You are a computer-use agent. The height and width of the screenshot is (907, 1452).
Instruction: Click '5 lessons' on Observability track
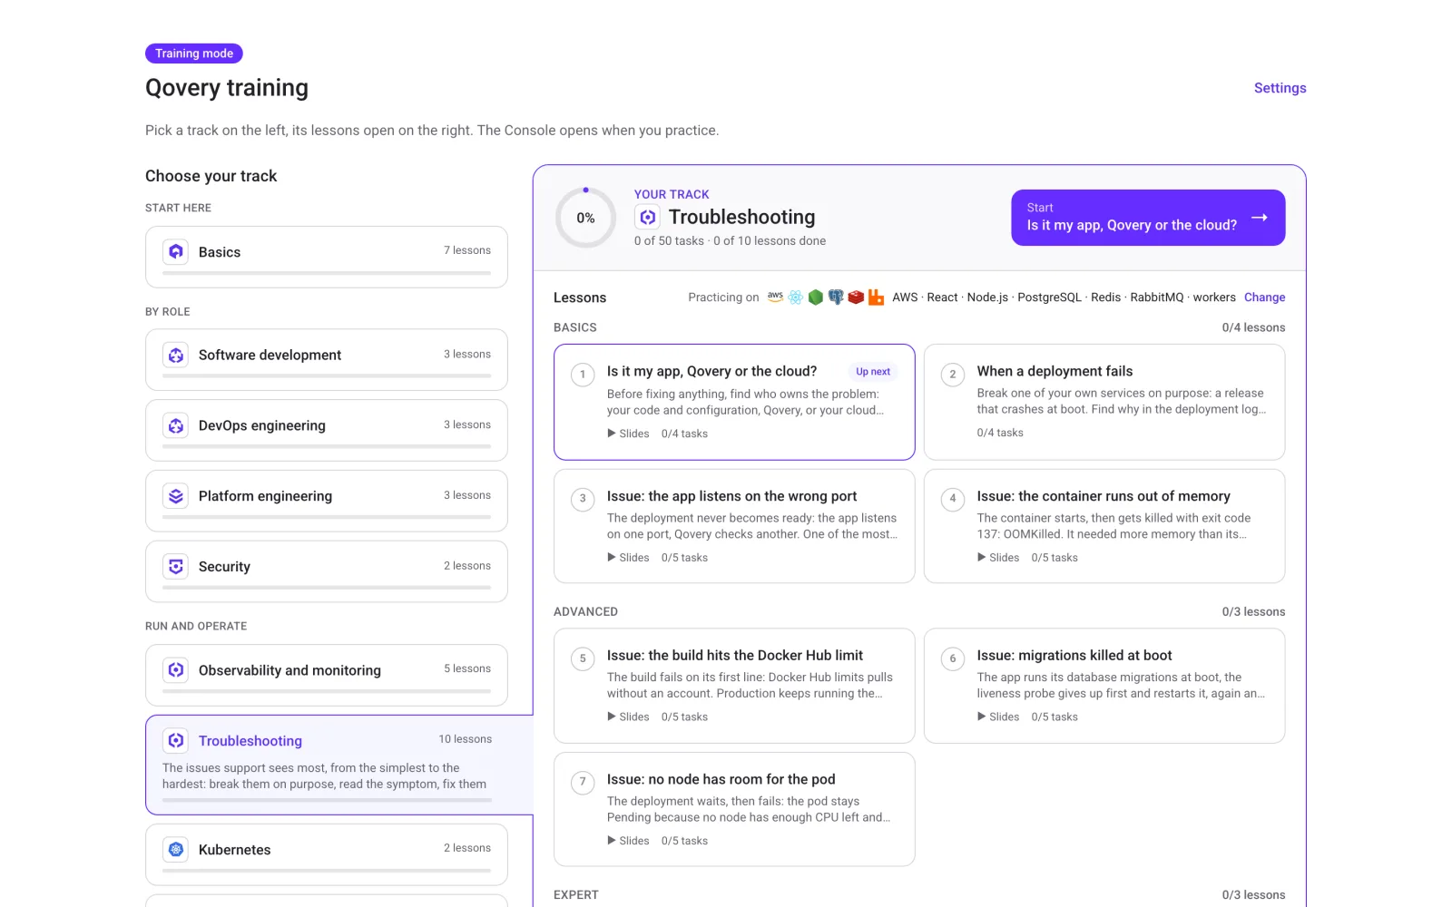click(x=467, y=668)
